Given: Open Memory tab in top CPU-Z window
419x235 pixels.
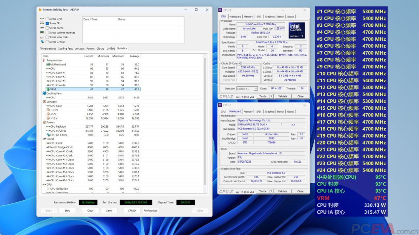Looking at the screenshot, I should click(248, 16).
